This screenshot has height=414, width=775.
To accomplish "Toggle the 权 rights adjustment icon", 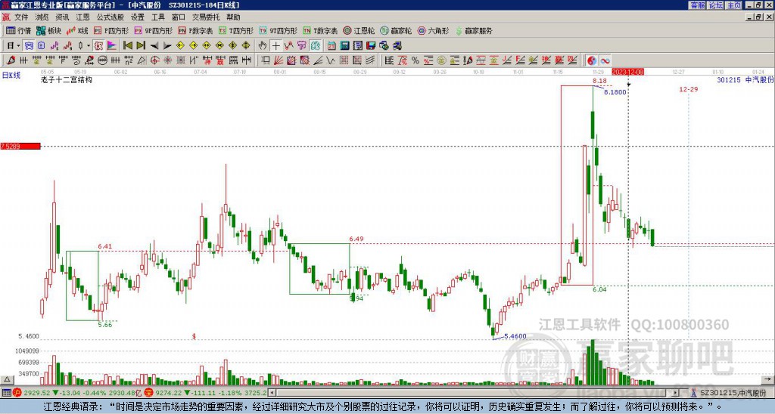I will tap(98, 46).
